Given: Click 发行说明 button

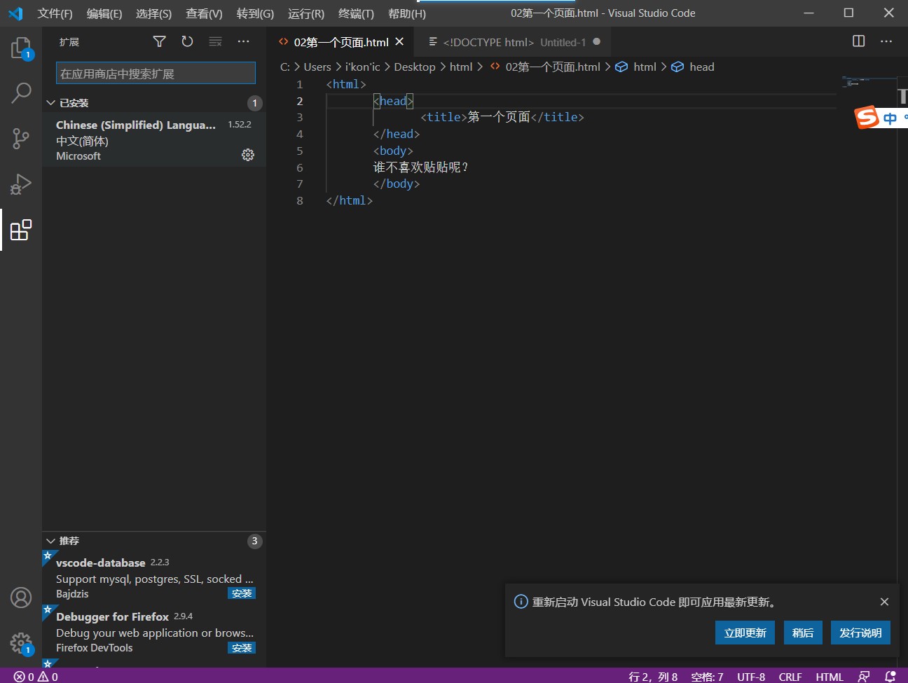Looking at the screenshot, I should click(860, 633).
